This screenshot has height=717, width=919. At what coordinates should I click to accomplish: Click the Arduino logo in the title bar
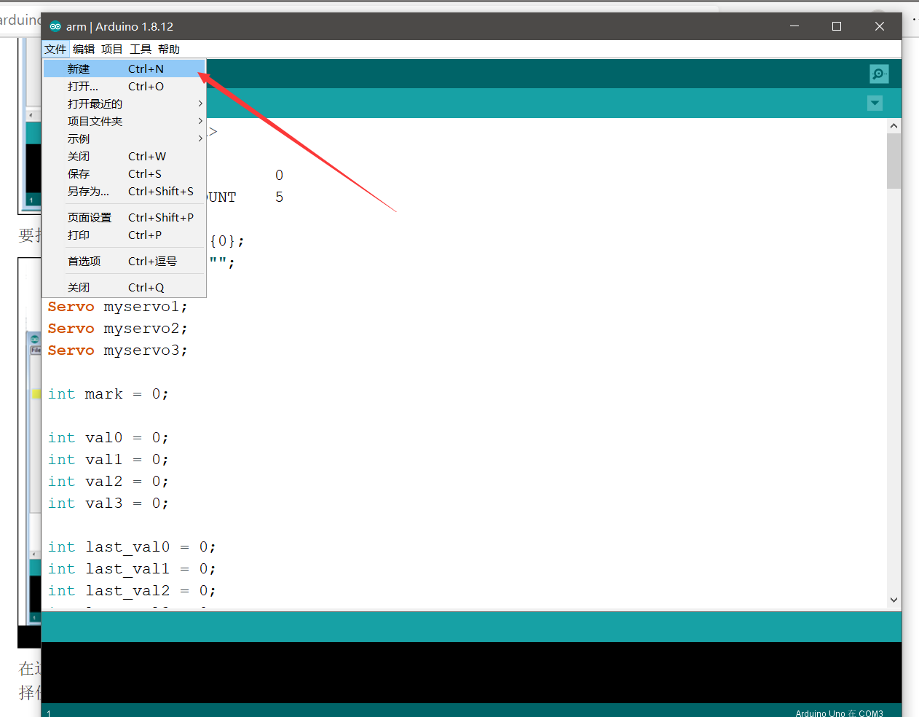(x=55, y=26)
